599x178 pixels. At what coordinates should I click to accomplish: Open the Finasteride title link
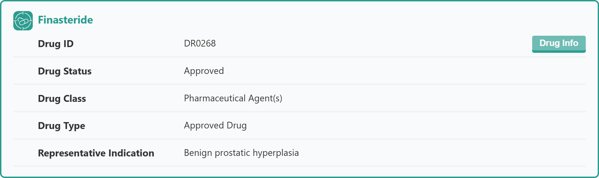click(66, 20)
